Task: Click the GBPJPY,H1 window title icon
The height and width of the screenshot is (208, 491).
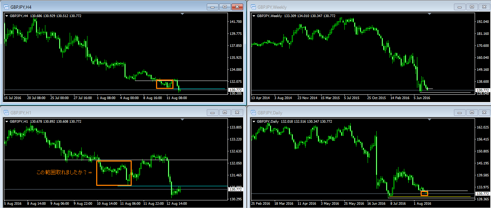Action: coord(6,113)
